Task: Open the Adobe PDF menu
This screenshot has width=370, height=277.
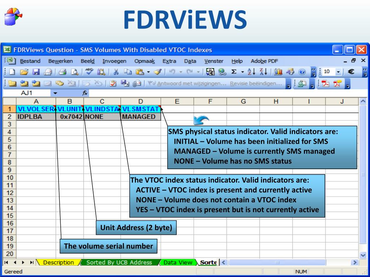Action: click(x=264, y=61)
